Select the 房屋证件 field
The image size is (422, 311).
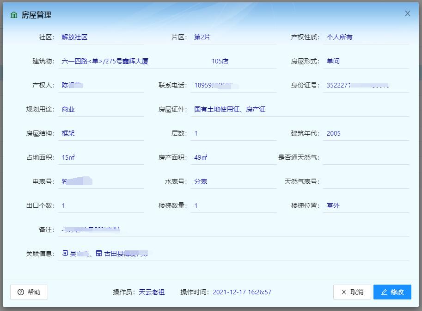[x=299, y=109]
